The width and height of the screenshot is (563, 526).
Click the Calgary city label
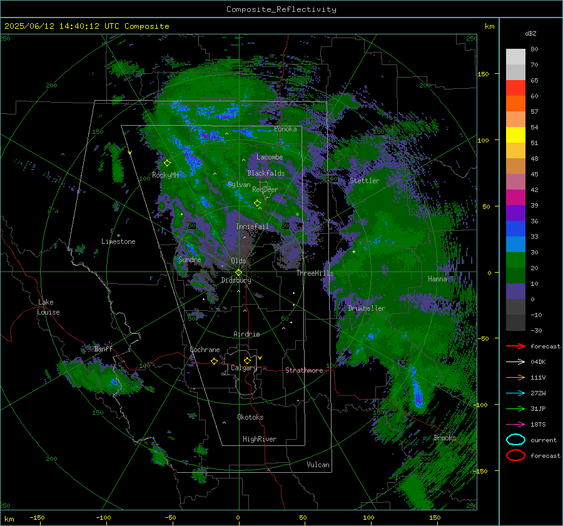(x=244, y=368)
